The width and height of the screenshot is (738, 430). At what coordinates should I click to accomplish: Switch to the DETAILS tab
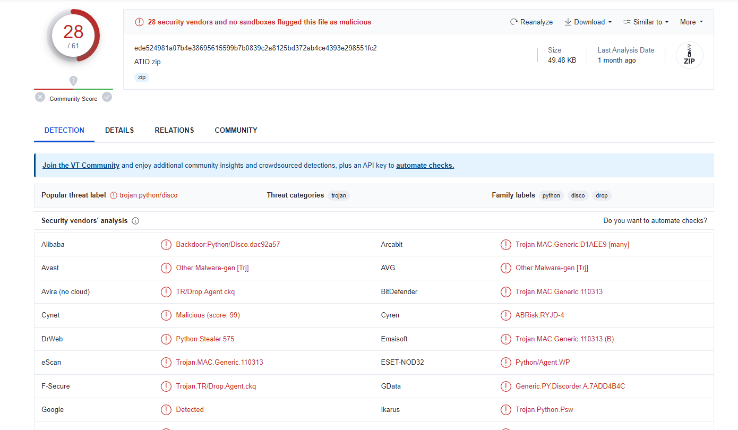[x=119, y=130]
